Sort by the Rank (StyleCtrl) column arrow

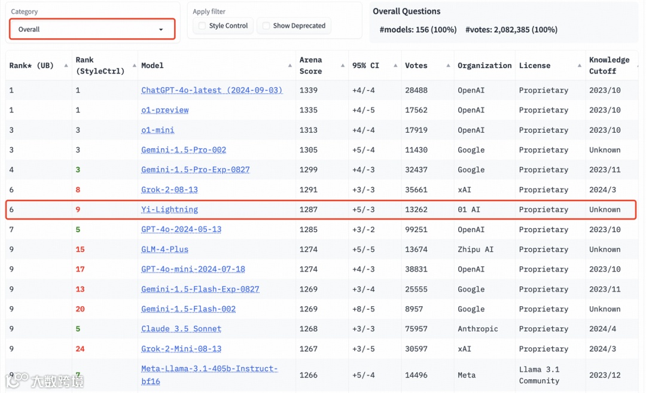[x=135, y=66]
